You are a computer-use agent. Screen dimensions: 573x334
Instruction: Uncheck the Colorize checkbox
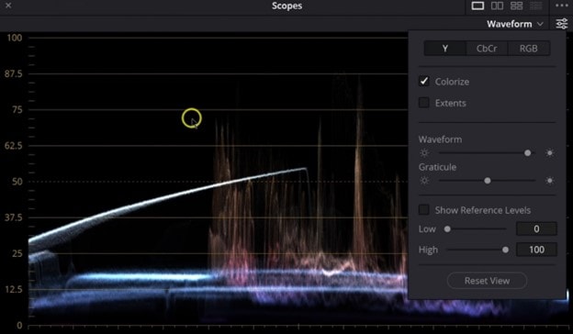click(x=424, y=81)
